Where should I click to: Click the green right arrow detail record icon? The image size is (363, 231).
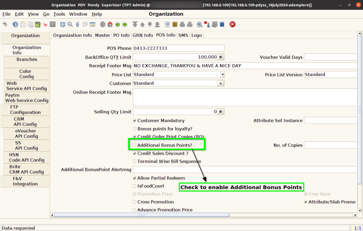125,24
